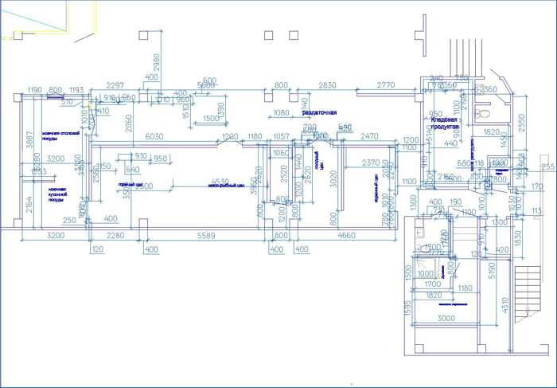The width and height of the screenshot is (557, 388).
Task: Select the 5589 dimension text
Action: [206, 236]
